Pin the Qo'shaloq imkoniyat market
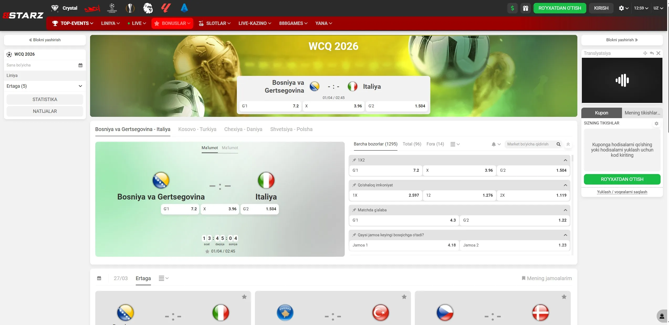The height and width of the screenshot is (325, 669). [x=354, y=185]
